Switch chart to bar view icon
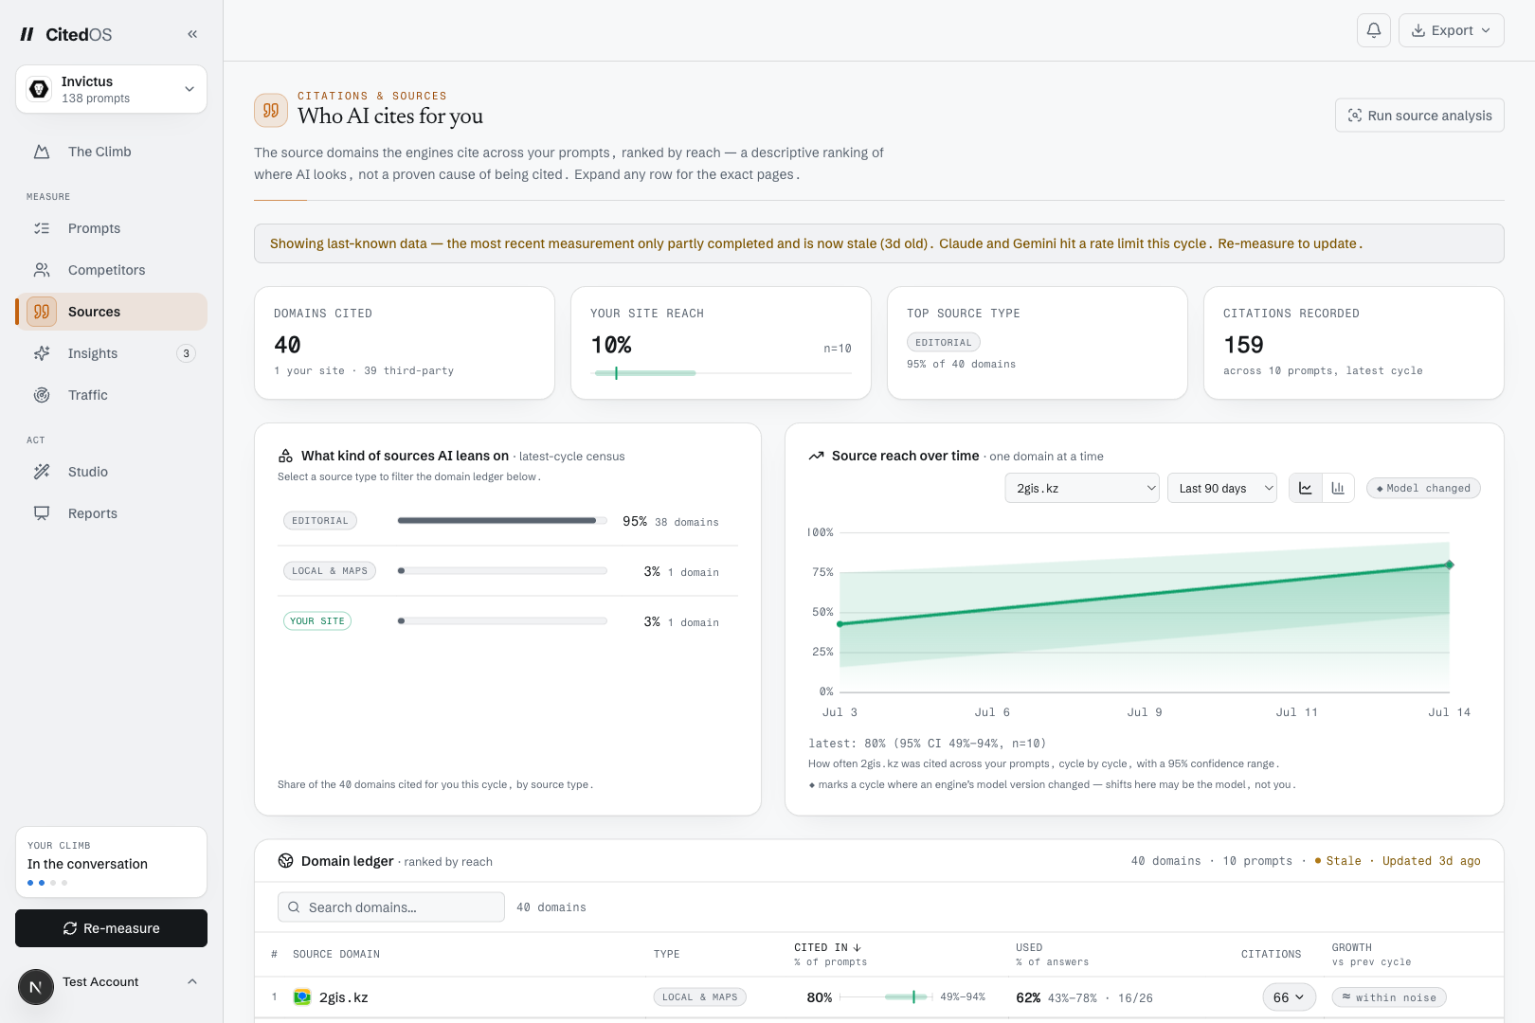This screenshot has width=1535, height=1023. 1338,488
